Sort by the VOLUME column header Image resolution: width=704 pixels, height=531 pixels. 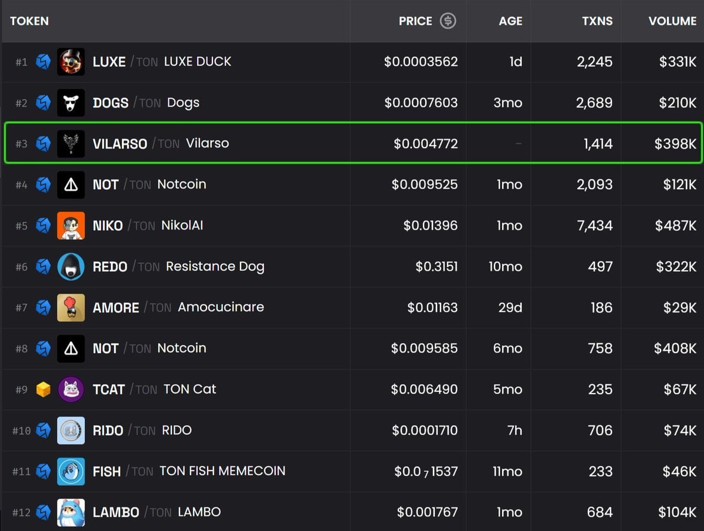pos(672,21)
